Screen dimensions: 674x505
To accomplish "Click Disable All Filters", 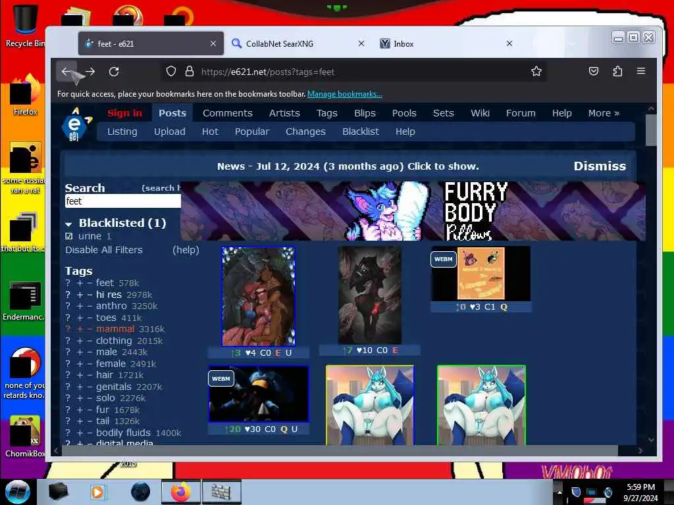I will (x=103, y=250).
